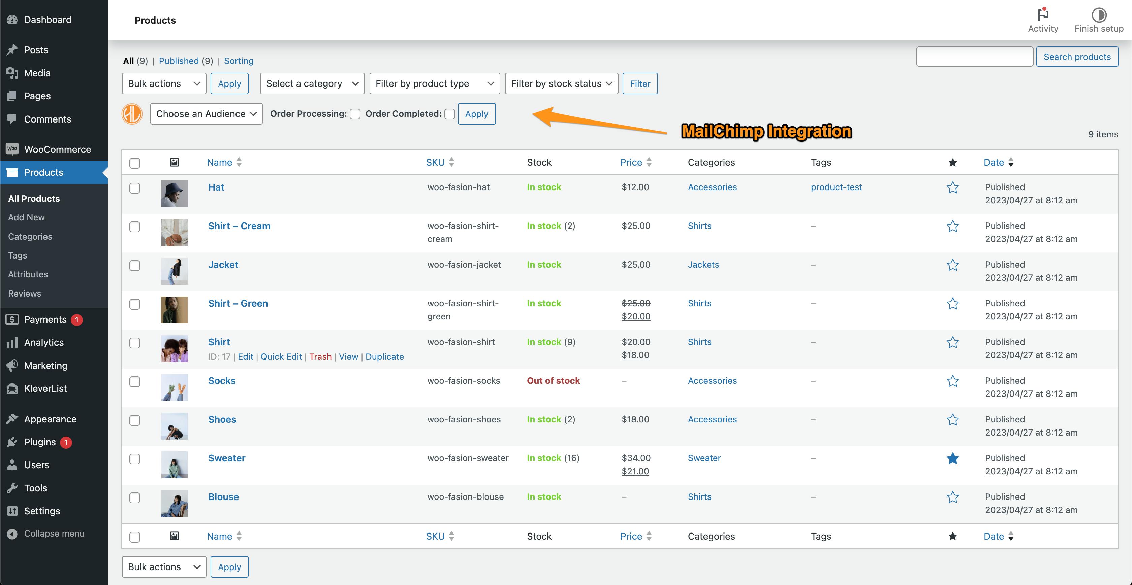
Task: Toggle featured star for Jacket
Action: click(x=952, y=265)
